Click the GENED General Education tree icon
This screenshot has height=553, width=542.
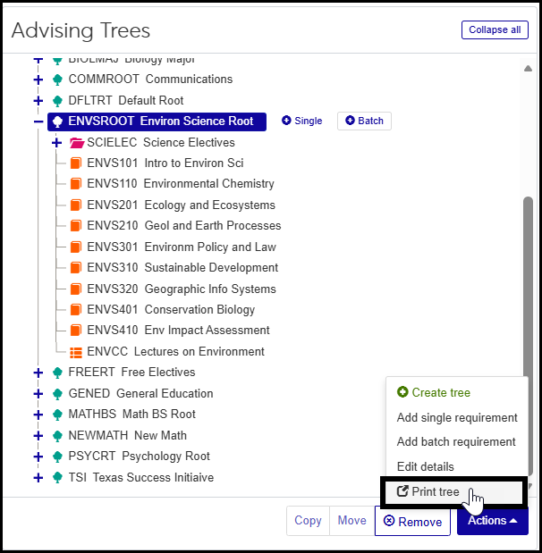(57, 394)
